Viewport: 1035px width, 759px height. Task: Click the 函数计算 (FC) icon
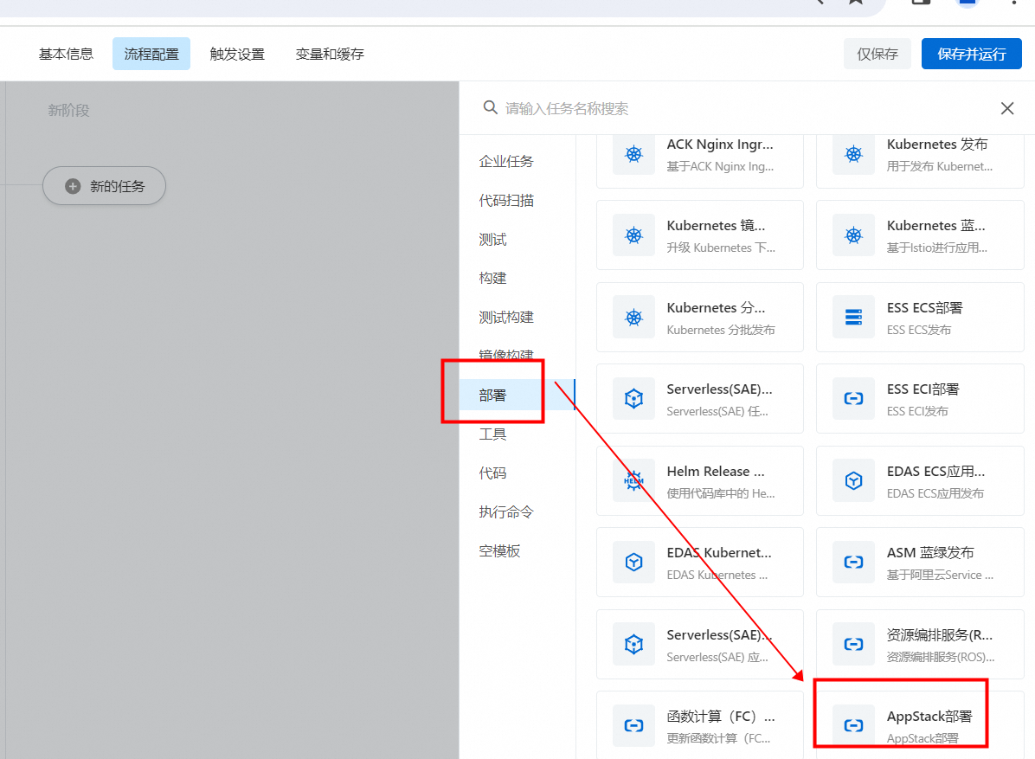click(x=633, y=726)
